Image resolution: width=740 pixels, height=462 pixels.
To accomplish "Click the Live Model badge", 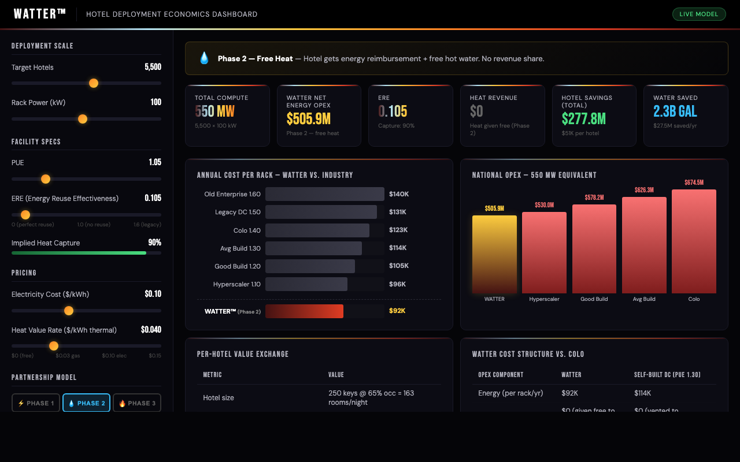I will 698,14.
